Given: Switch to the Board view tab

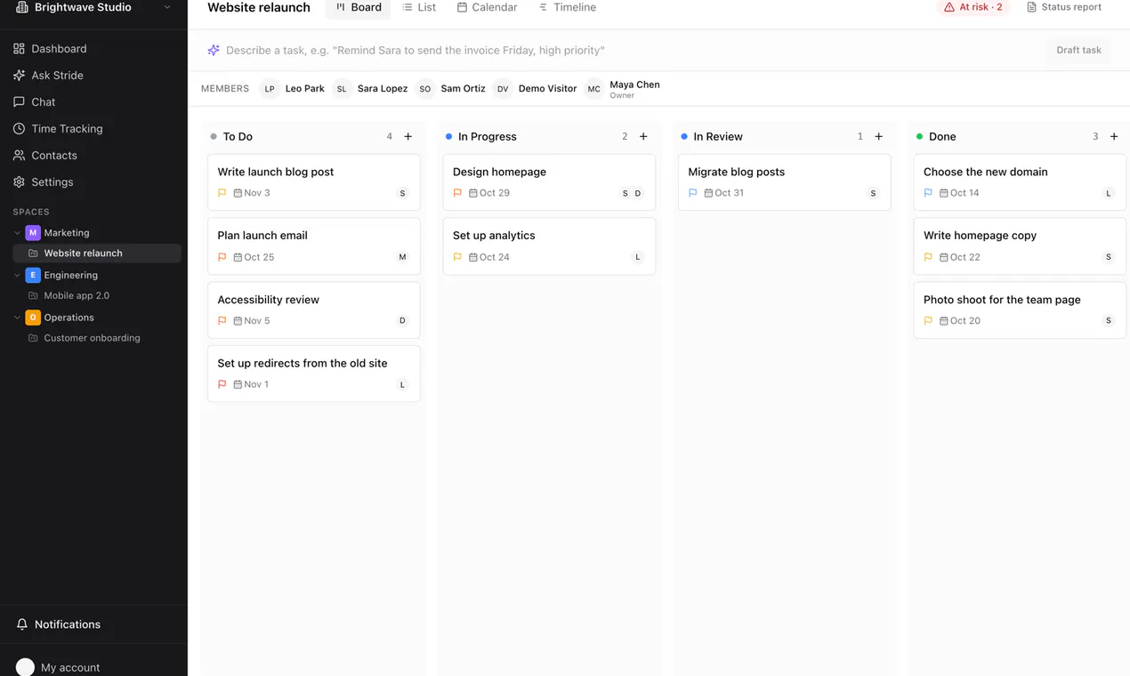Looking at the screenshot, I should coord(359,8).
